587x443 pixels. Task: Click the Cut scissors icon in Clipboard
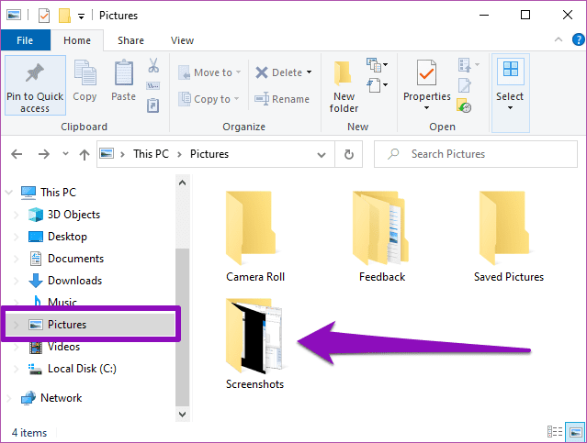[x=153, y=65]
